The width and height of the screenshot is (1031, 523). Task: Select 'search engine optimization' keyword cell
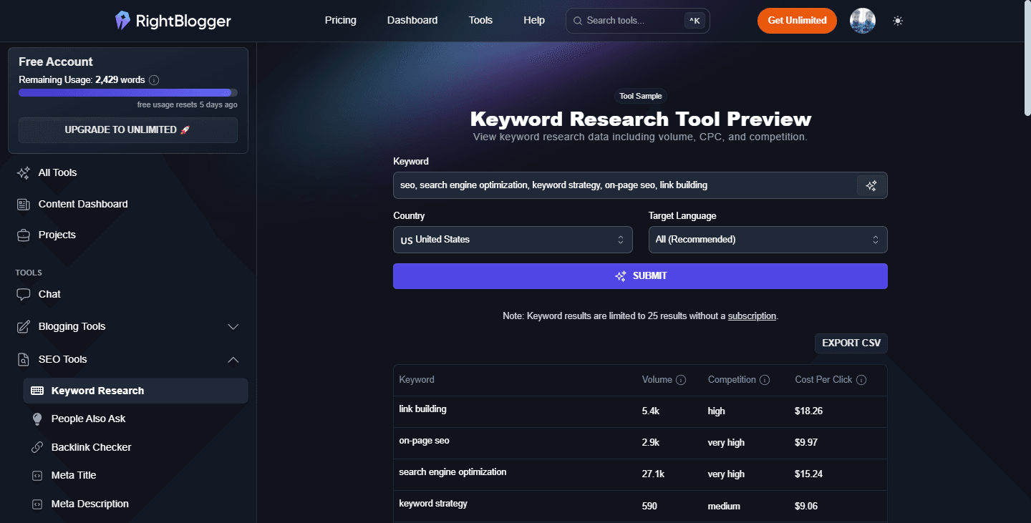tap(452, 472)
